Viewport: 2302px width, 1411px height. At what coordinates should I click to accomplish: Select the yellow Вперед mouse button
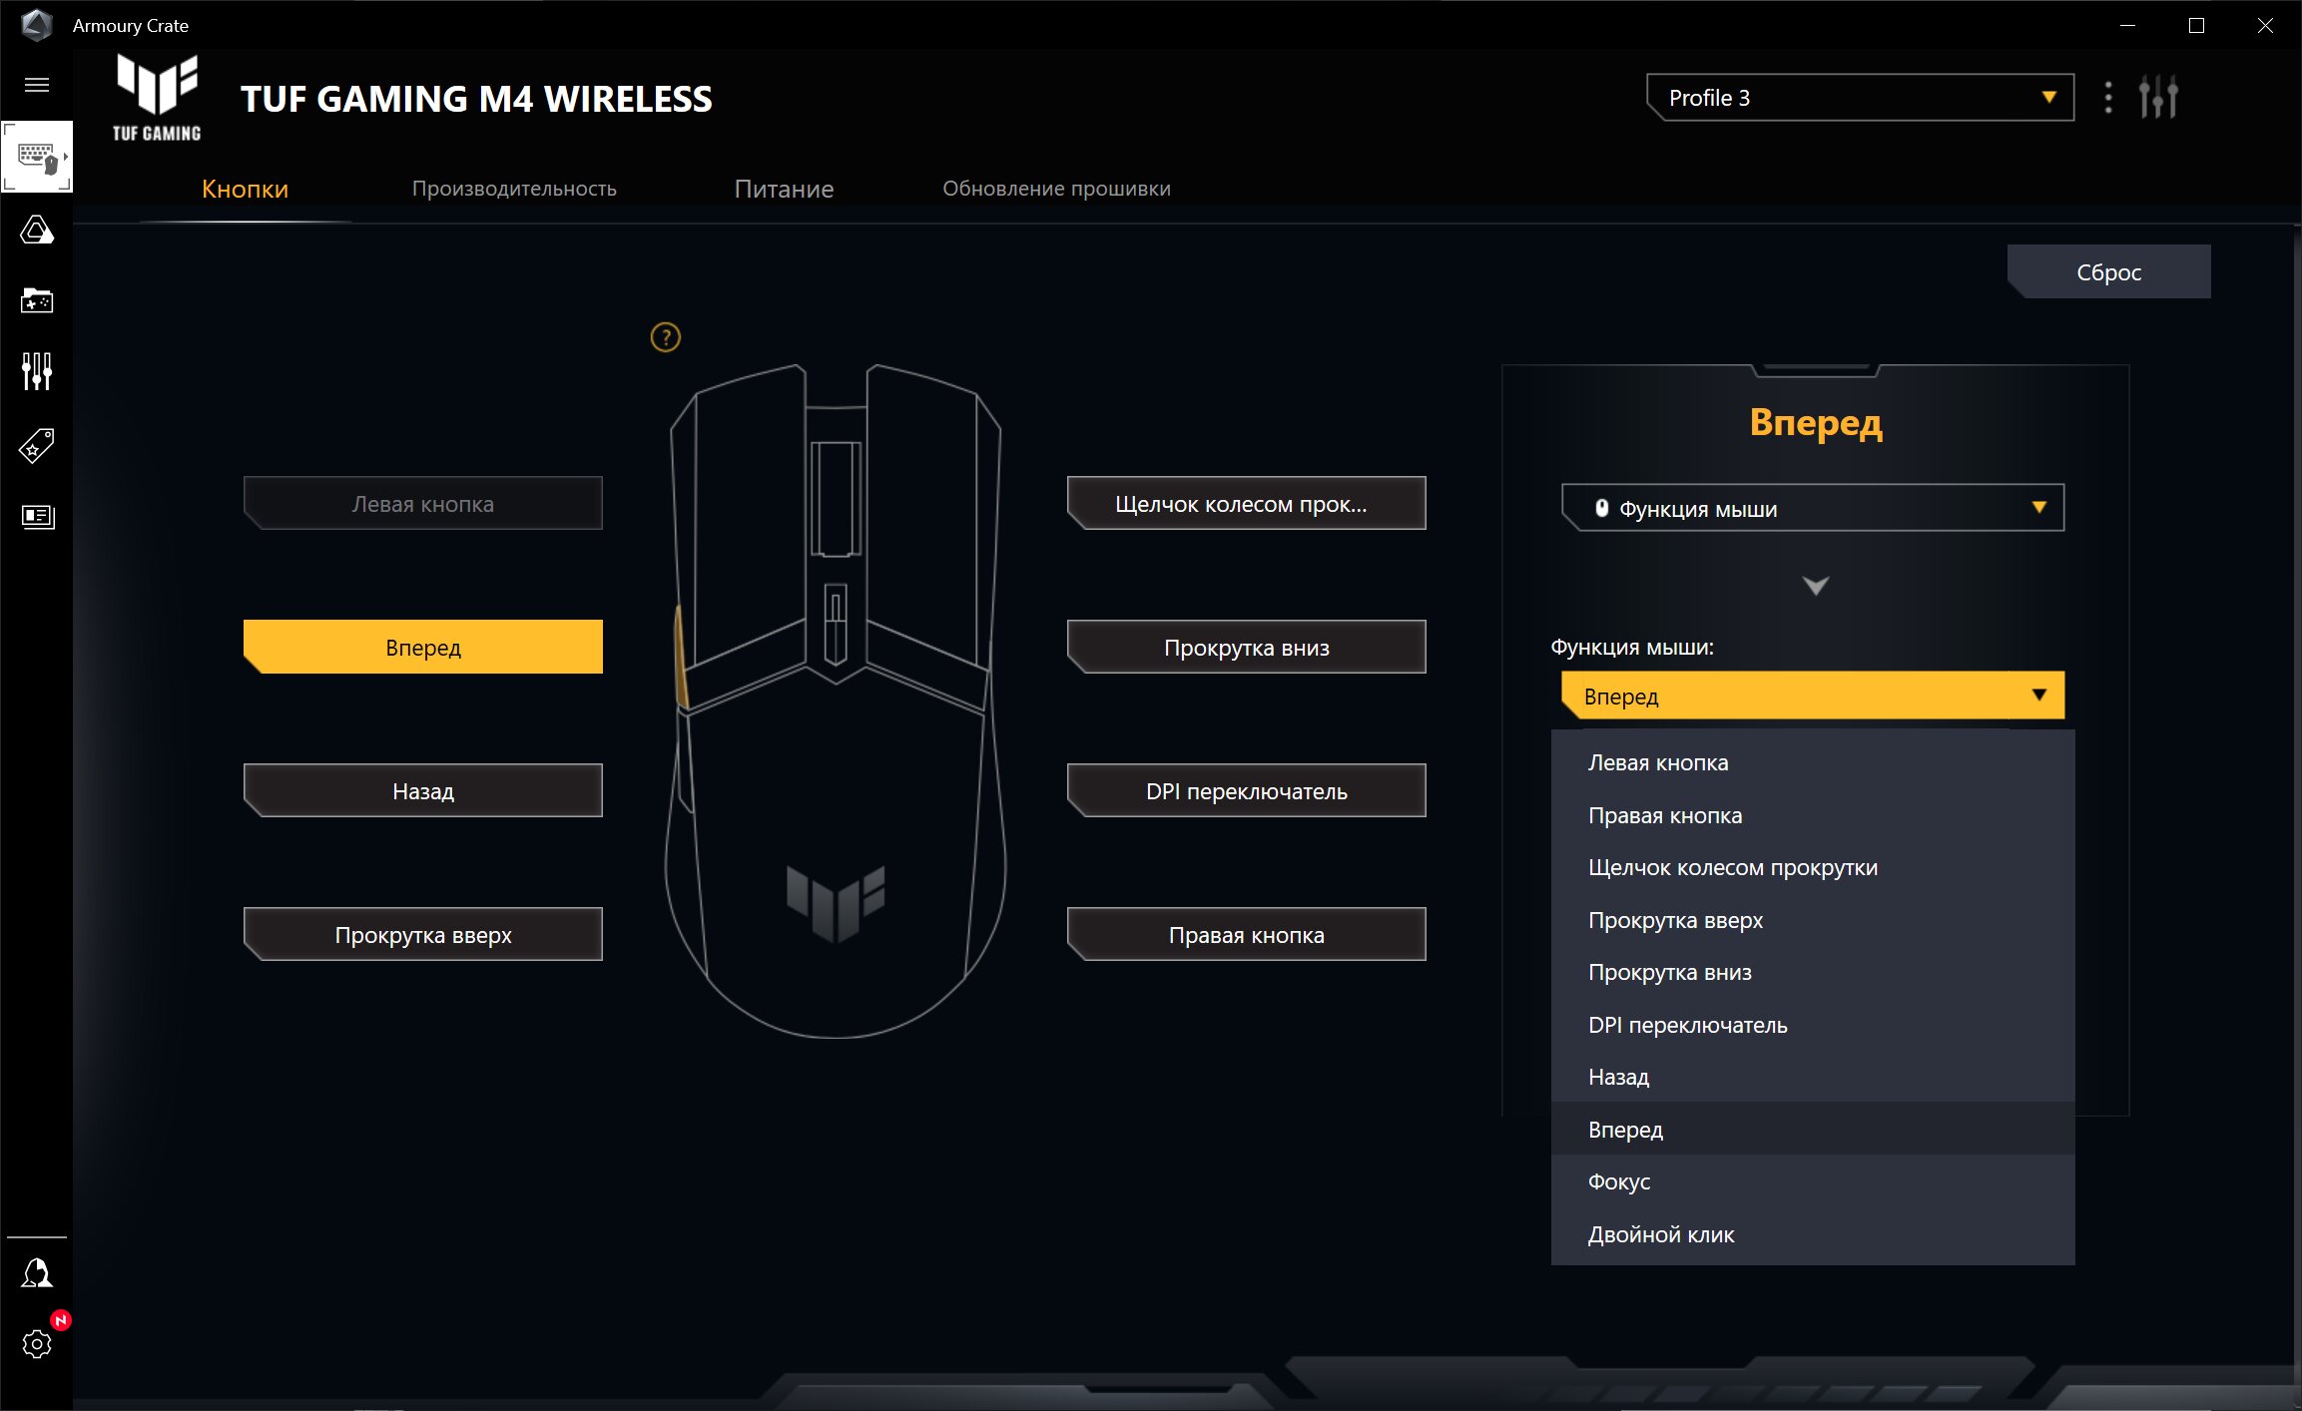(x=423, y=647)
